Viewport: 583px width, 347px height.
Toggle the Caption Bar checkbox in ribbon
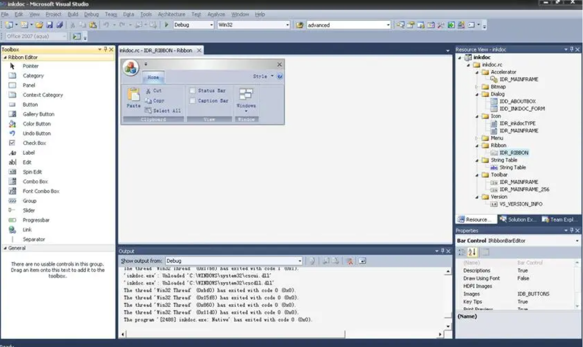click(193, 100)
